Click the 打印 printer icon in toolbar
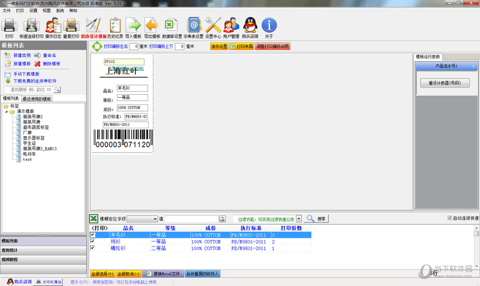480x286 pixels. [x=9, y=25]
